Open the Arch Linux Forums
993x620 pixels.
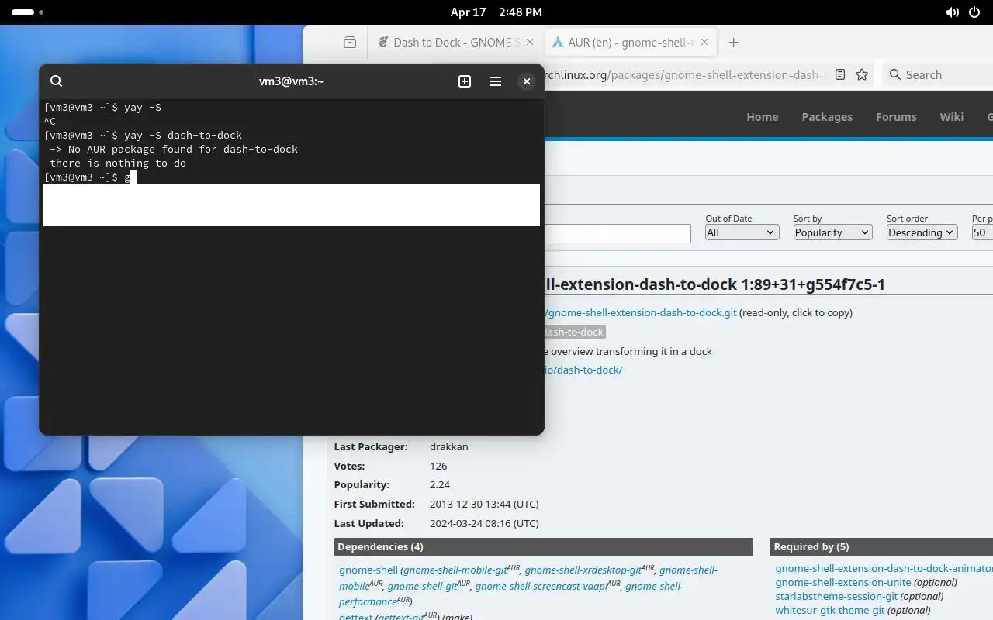896,117
